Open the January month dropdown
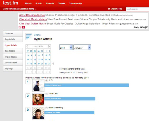The height and width of the screenshot is (121, 149). coord(82,47)
